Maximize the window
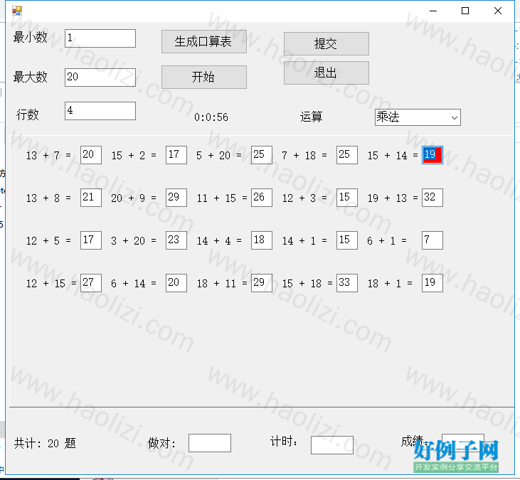Image resolution: width=520 pixels, height=480 pixels. point(465,11)
